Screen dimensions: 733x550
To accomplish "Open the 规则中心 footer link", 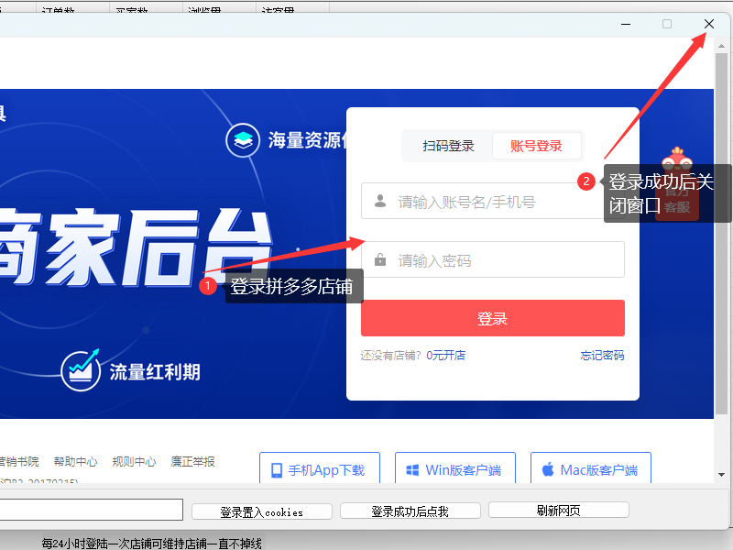I will (134, 462).
